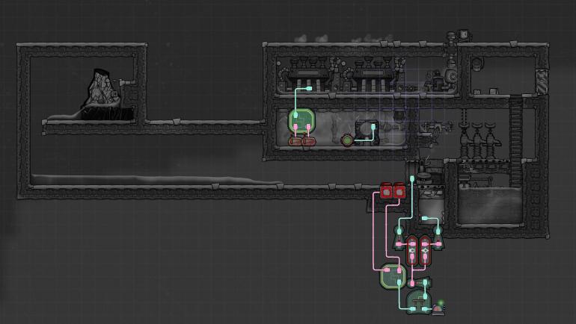This screenshot has width=576, height=324.
Task: Select the striped mechanized airlock door
Action: tap(542, 81)
